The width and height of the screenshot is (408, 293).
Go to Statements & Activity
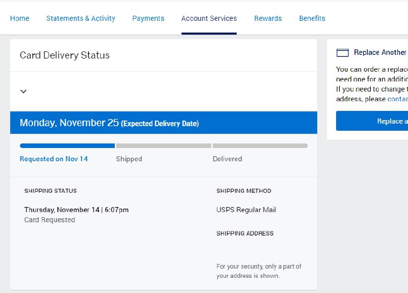point(81,18)
